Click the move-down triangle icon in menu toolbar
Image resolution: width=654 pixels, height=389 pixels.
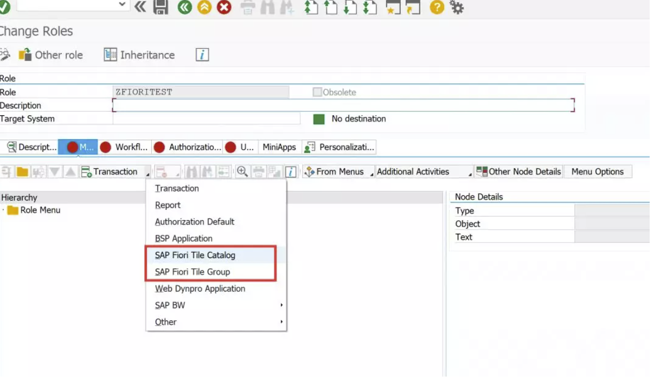pos(54,172)
